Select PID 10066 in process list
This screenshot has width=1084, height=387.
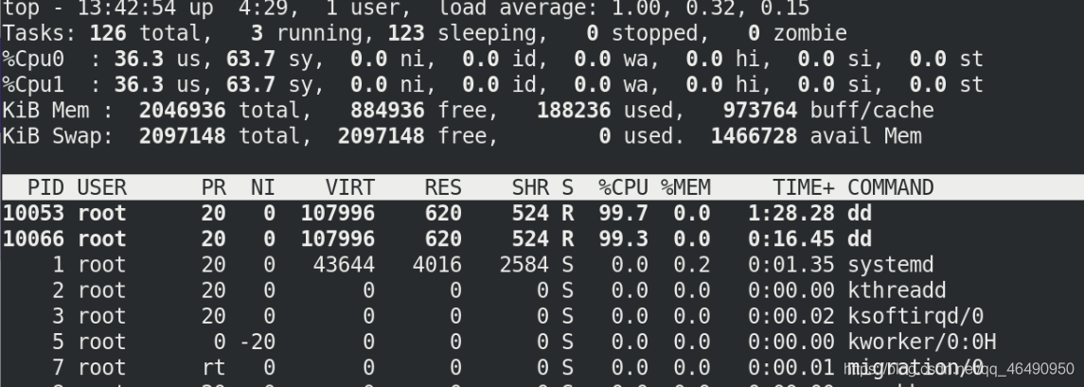[x=33, y=238]
